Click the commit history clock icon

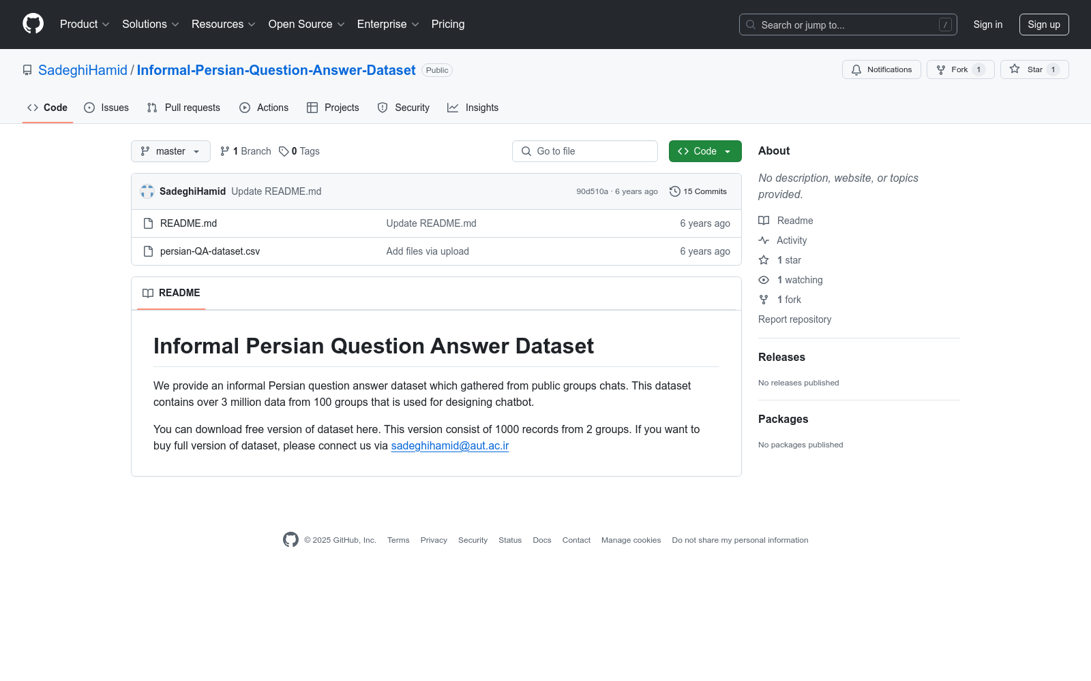(675, 191)
